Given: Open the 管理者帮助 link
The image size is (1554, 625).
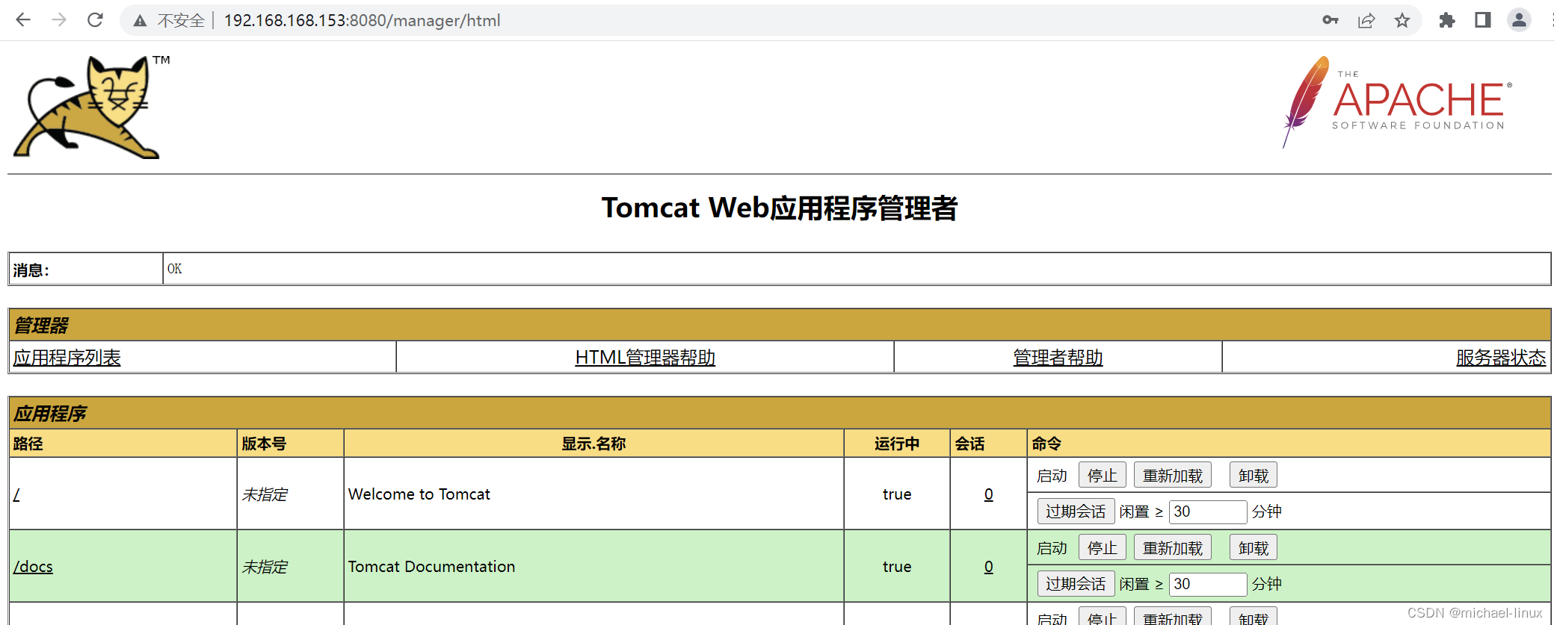Looking at the screenshot, I should 1058,358.
